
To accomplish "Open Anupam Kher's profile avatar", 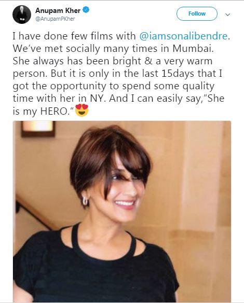I will point(22,15).
